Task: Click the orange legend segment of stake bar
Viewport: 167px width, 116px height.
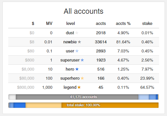Action: pos(110,105)
